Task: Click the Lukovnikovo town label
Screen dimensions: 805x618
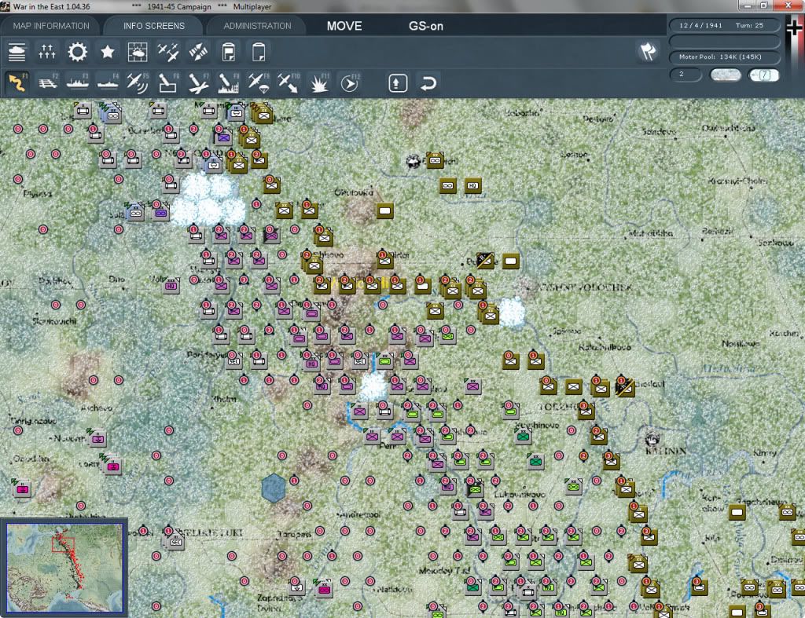Action: click(520, 495)
